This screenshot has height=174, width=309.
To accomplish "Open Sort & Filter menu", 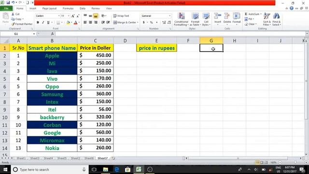I will 267,19.
